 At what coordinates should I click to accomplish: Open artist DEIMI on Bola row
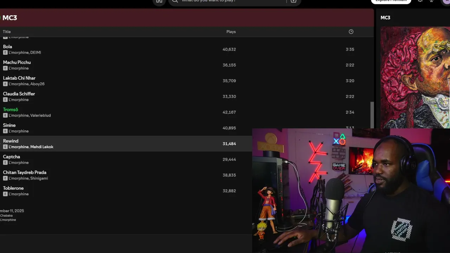[x=36, y=52]
